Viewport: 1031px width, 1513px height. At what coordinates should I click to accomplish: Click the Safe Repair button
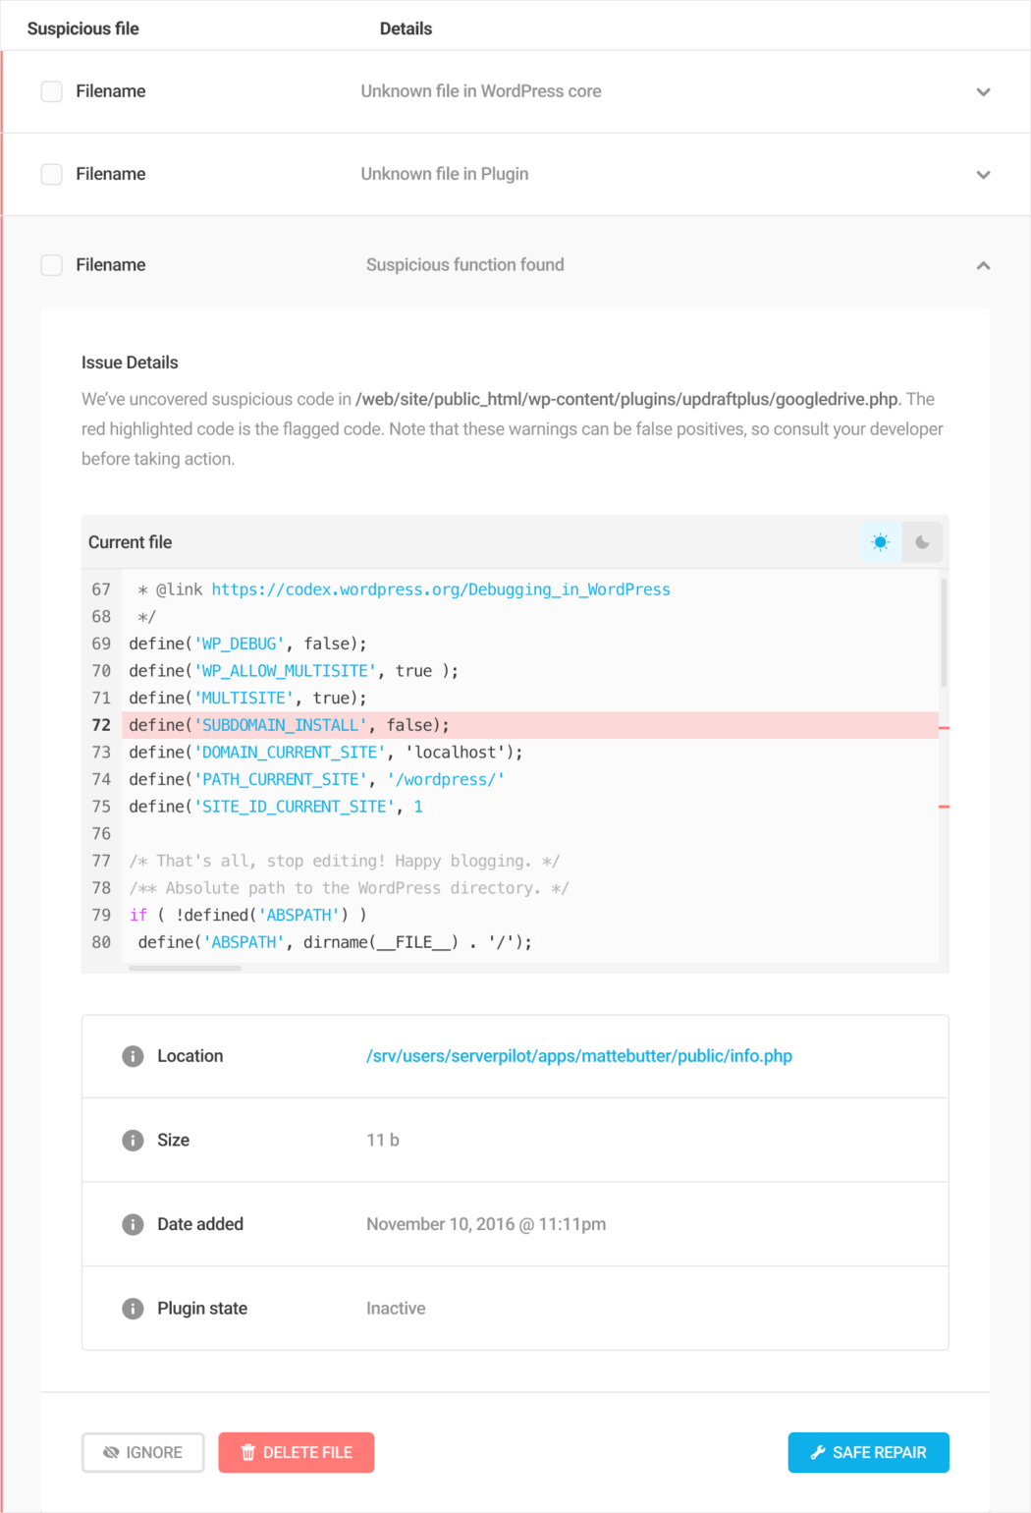tap(868, 1452)
